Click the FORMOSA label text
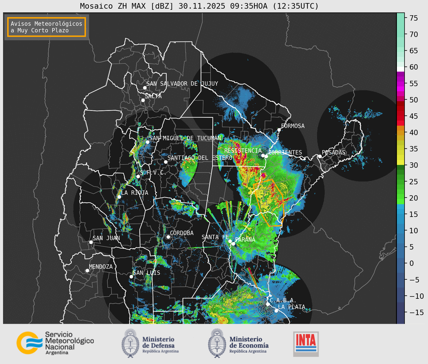Viewport: 428px width, 364px height. coord(293,126)
